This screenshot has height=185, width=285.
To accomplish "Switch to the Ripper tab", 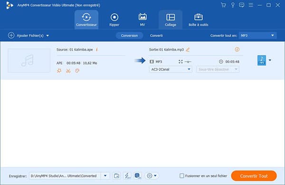I will [x=114, y=19].
